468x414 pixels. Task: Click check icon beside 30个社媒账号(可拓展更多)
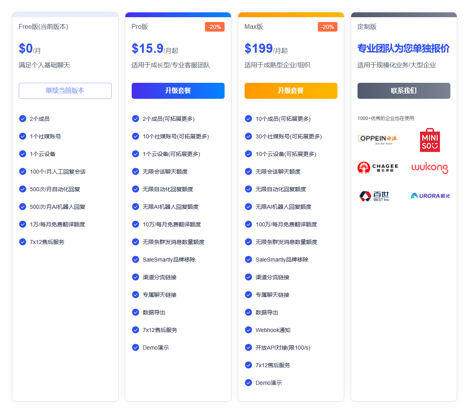click(x=248, y=136)
